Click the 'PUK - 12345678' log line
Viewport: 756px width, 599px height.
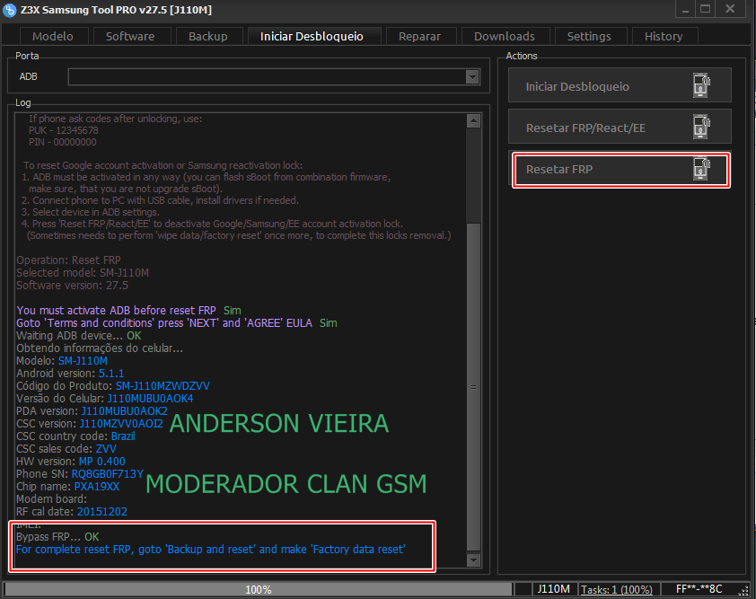tap(64, 130)
